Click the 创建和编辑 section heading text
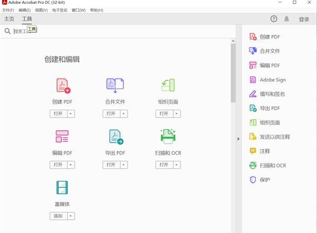 point(62,59)
